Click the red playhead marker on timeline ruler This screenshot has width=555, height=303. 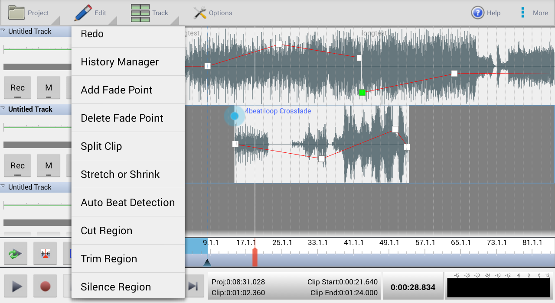click(x=255, y=258)
